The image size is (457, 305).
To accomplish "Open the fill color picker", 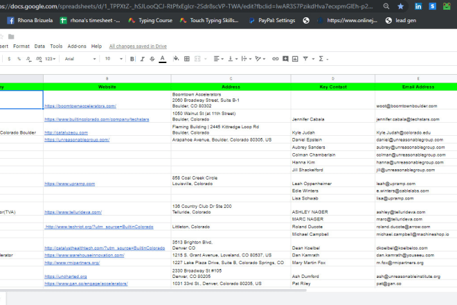I will (x=176, y=59).
